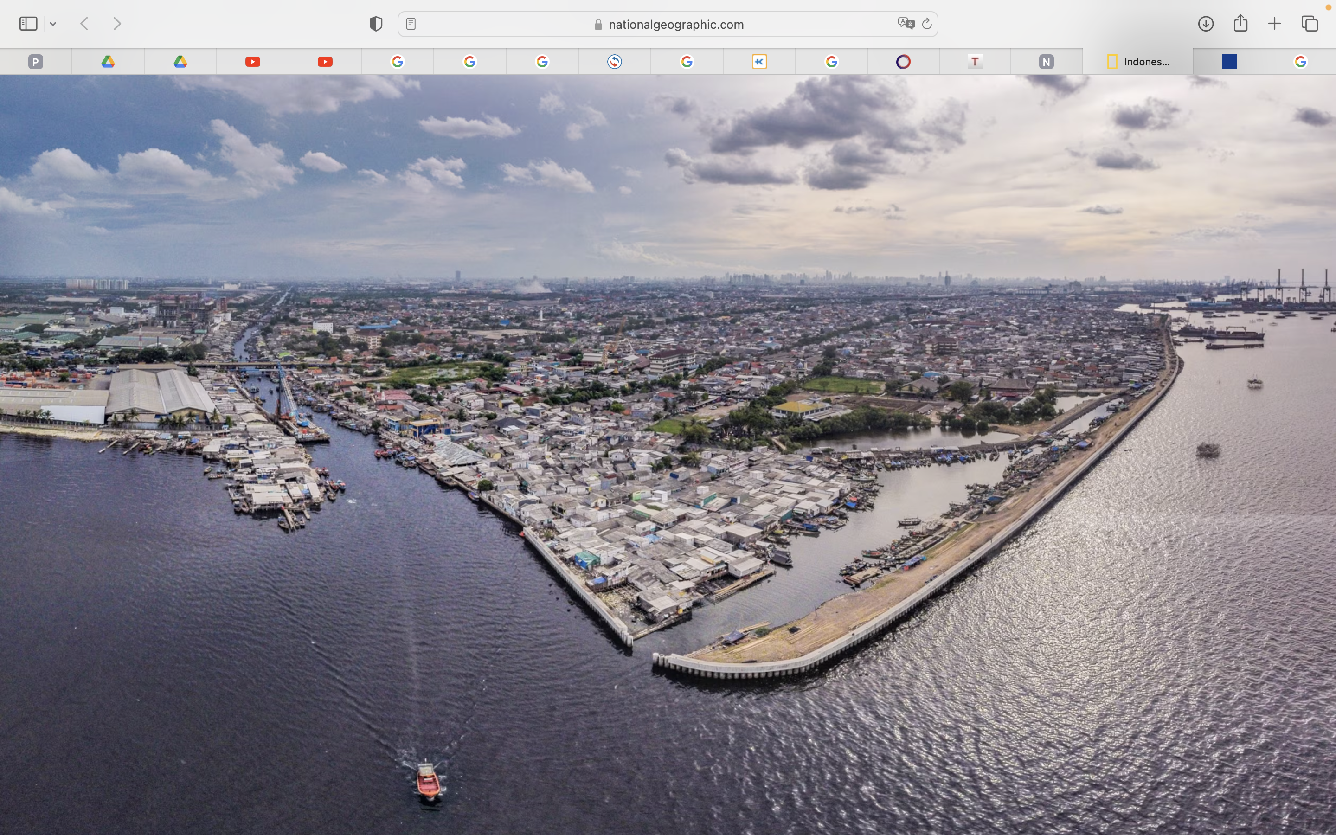
Task: Open the tab group dropdown chevron
Action: coord(53,24)
